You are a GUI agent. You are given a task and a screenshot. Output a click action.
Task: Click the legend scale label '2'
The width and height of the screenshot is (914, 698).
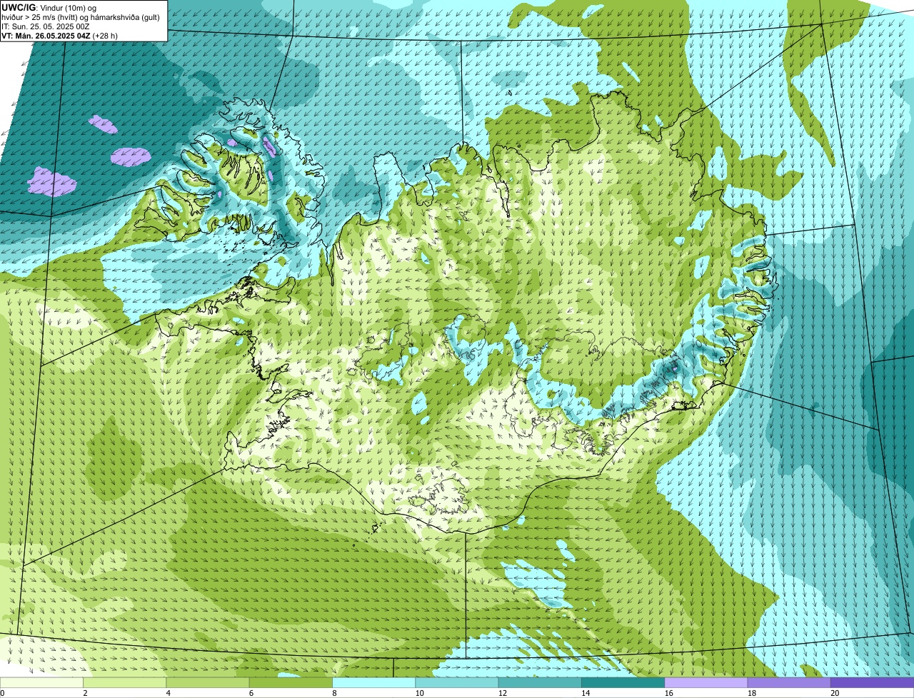click(x=85, y=693)
